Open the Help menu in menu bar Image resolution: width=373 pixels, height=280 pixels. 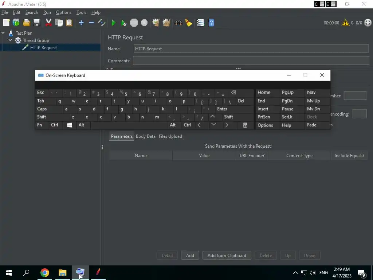click(96, 12)
